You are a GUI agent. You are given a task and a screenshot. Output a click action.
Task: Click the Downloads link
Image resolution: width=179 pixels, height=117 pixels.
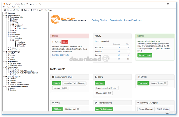(116, 20)
